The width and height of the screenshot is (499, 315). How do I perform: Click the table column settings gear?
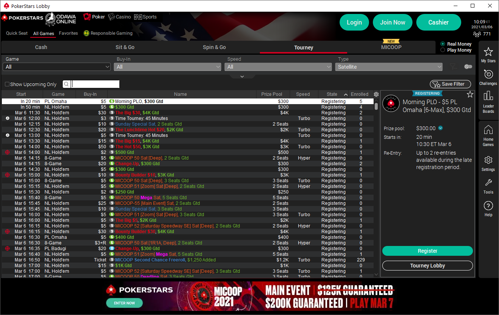tap(376, 94)
